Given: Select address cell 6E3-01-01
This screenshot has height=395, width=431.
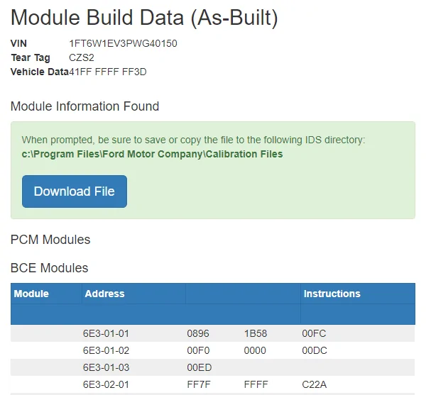Looking at the screenshot, I should click(107, 333).
